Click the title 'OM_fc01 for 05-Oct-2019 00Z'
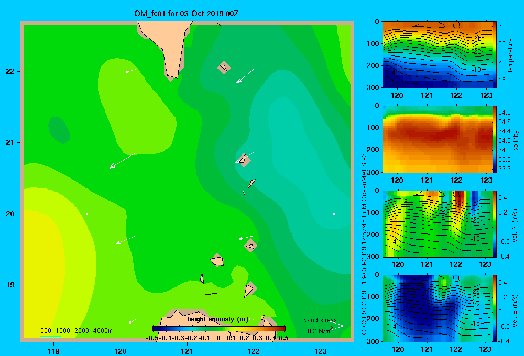This screenshot has height=356, width=524. pyautogui.click(x=187, y=14)
